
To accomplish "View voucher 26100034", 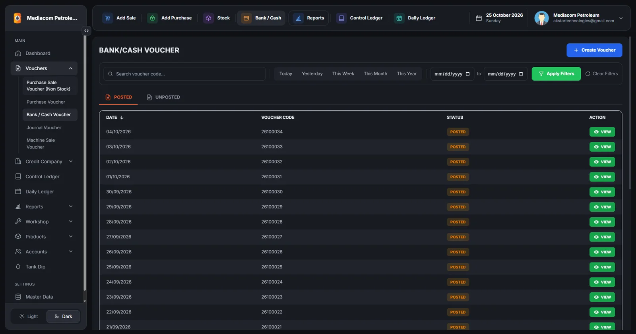I will [602, 132].
